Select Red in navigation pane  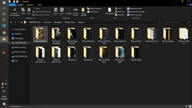(x=15, y=61)
